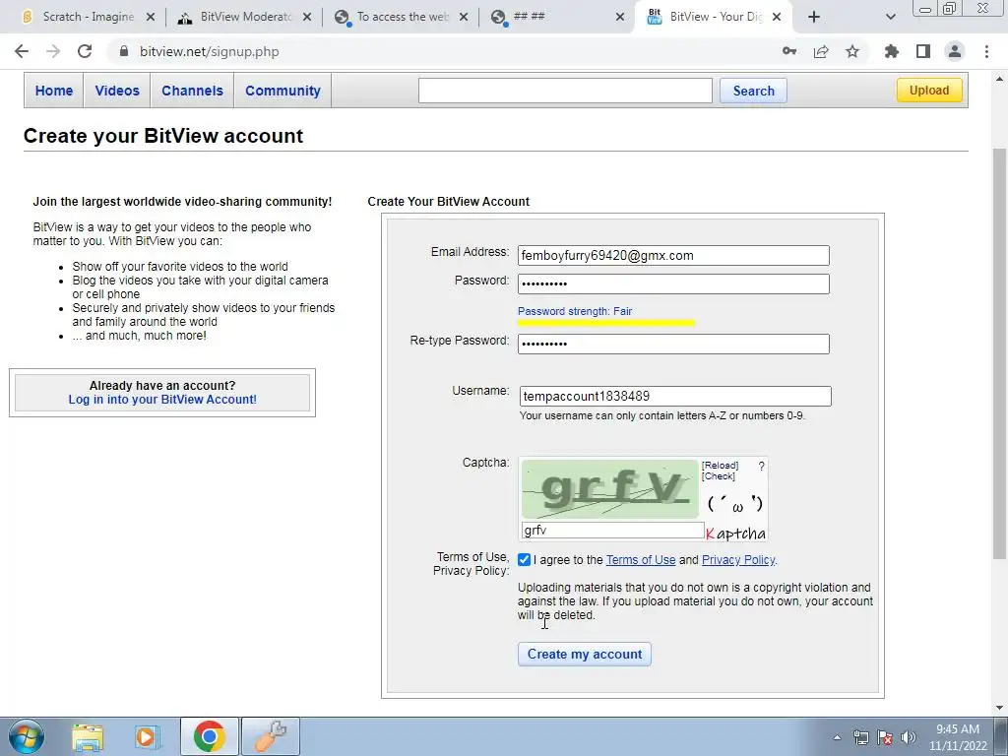The height and width of the screenshot is (756, 1008).
Task: Click the network tray icon
Action: 860,737
